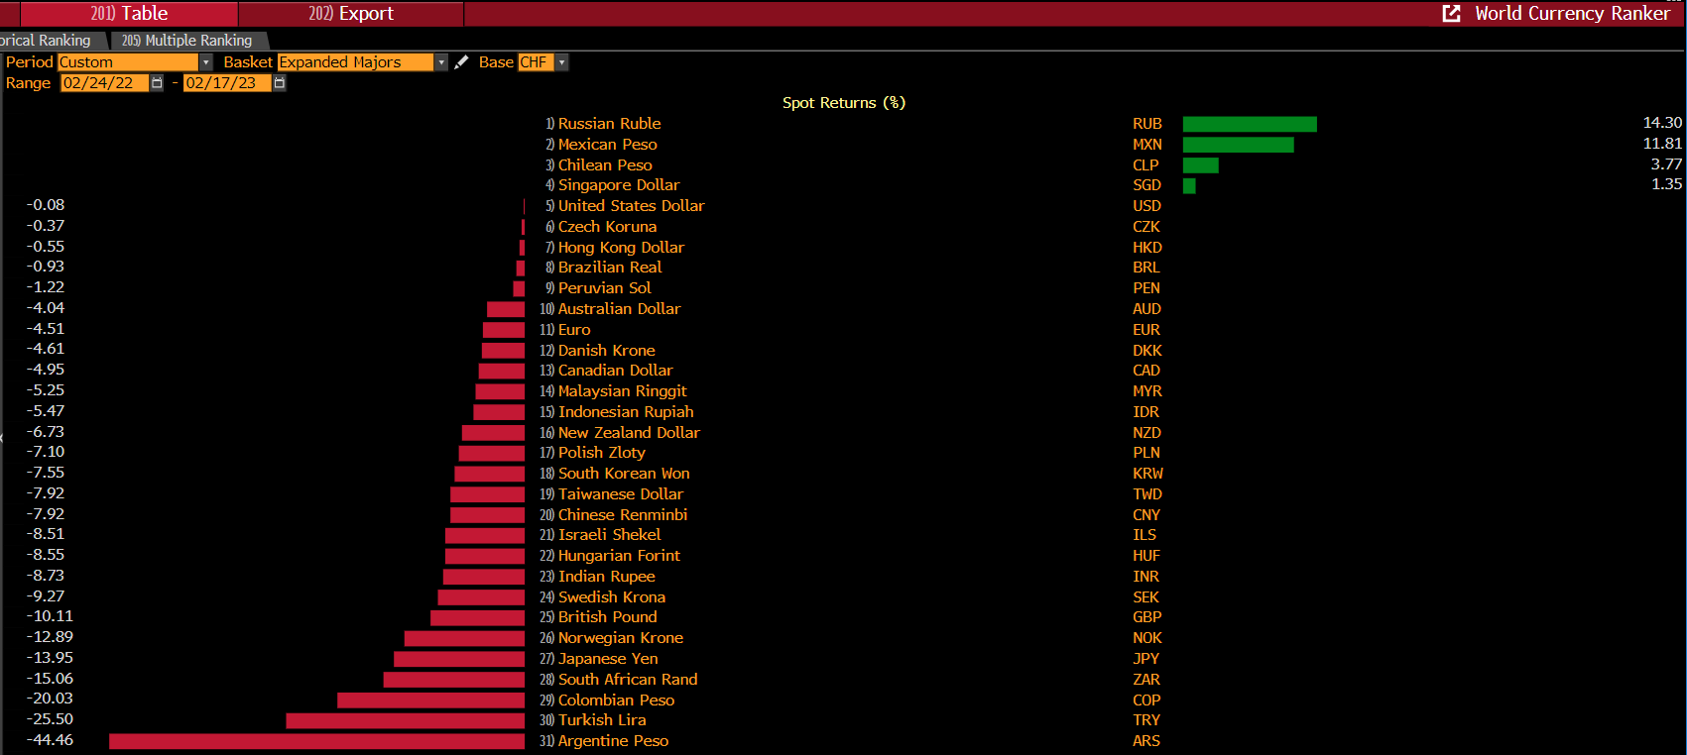Click the -44.46 return value

[x=50, y=740]
